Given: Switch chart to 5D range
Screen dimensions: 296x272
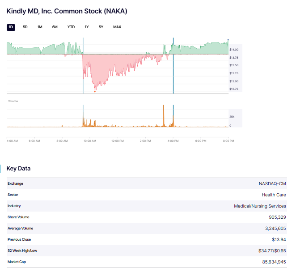Looking at the screenshot, I should [25, 27].
